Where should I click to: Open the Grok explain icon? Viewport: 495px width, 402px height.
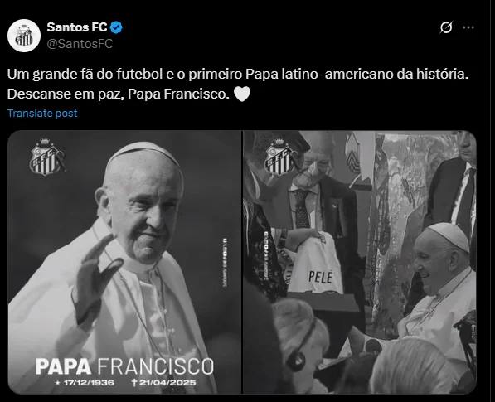[446, 27]
